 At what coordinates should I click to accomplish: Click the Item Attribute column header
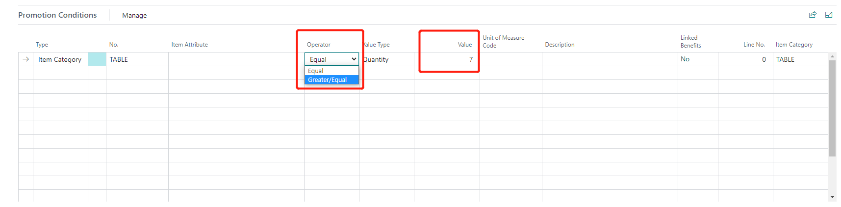190,45
